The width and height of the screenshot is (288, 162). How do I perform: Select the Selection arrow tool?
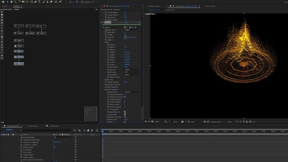tap(8, 2)
